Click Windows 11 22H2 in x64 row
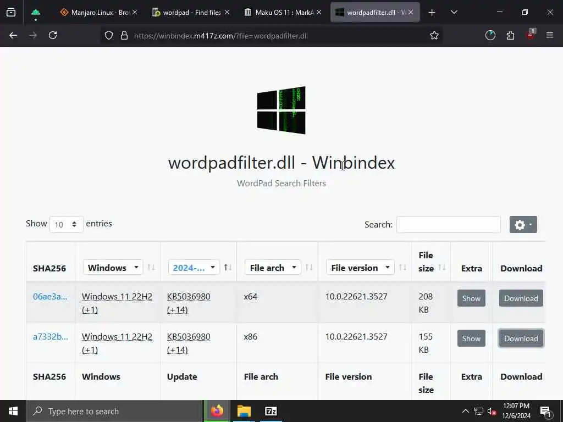The width and height of the screenshot is (563, 422). (x=117, y=297)
